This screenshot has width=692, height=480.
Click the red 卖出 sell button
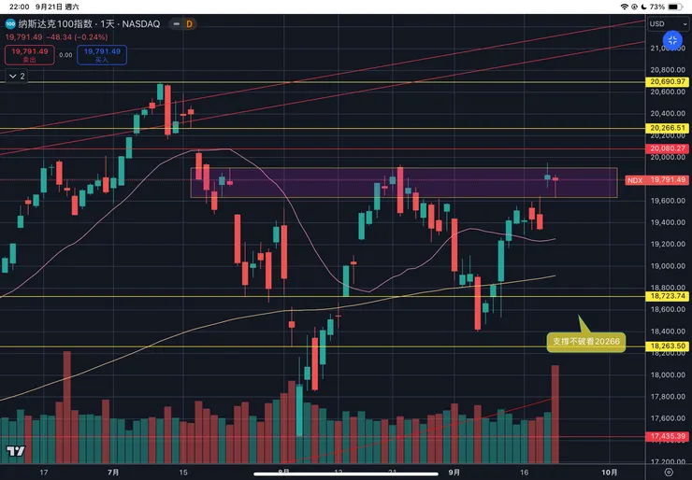[x=26, y=54]
